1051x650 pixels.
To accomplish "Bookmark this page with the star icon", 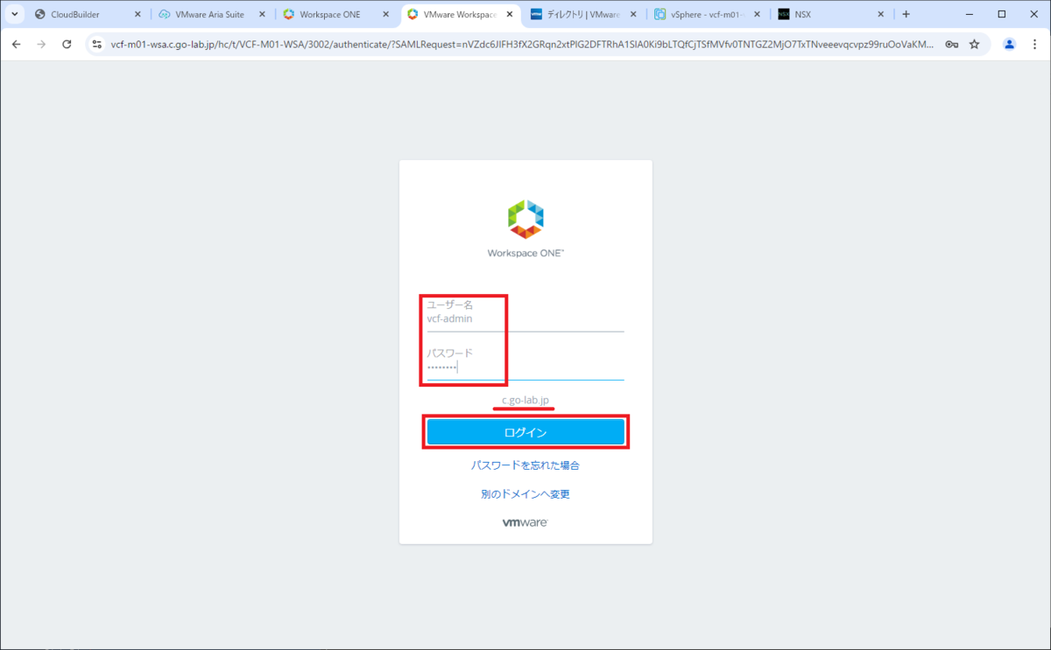I will pos(974,44).
